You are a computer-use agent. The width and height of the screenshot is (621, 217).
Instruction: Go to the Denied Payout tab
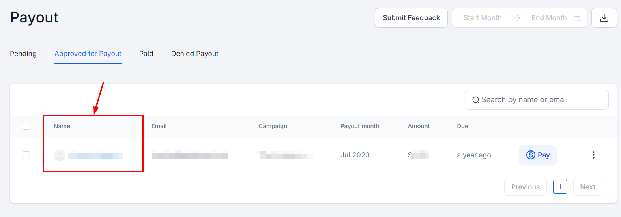(x=195, y=54)
